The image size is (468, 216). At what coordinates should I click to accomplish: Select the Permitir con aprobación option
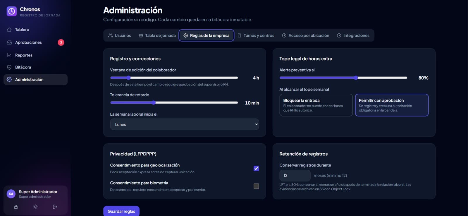392,105
